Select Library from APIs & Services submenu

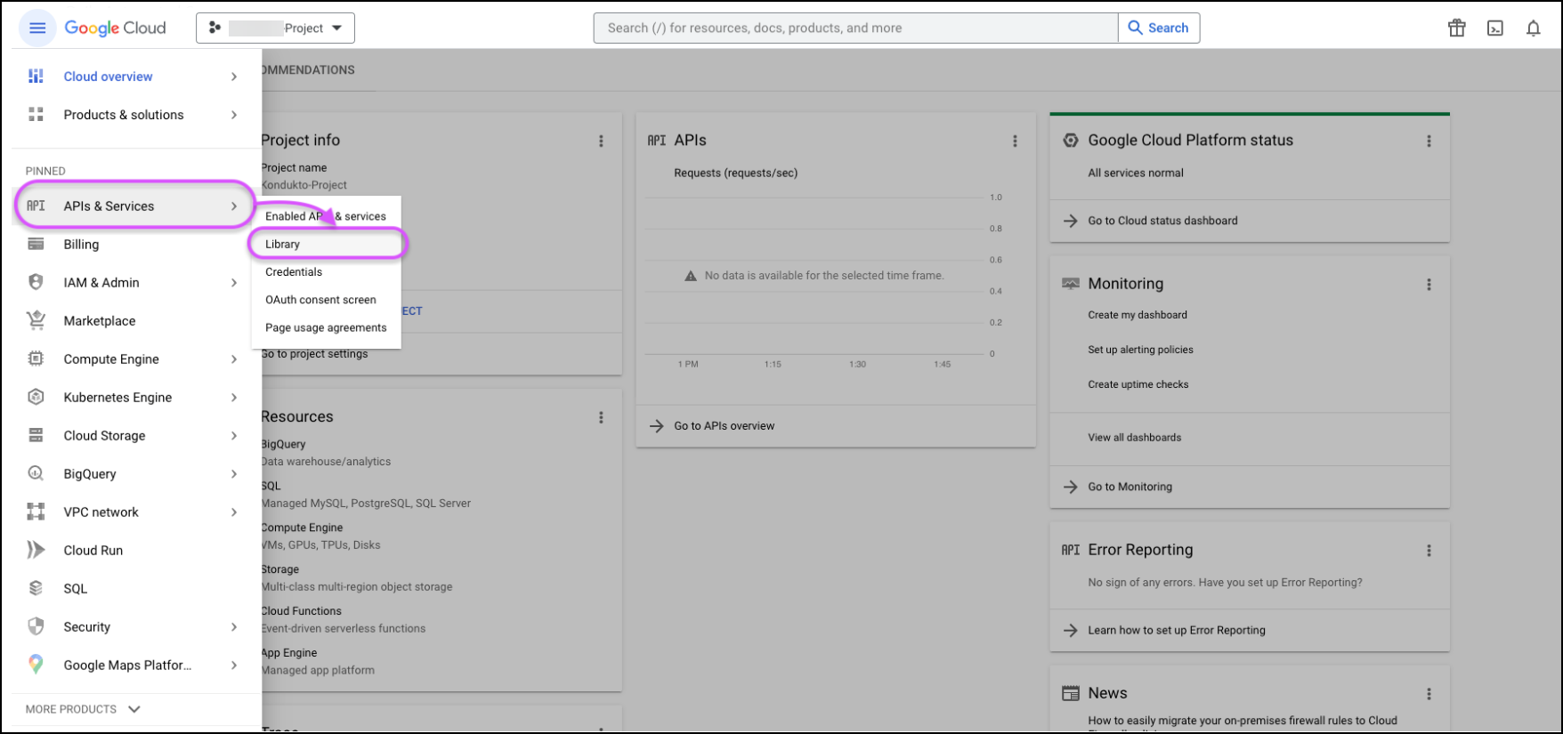click(283, 244)
